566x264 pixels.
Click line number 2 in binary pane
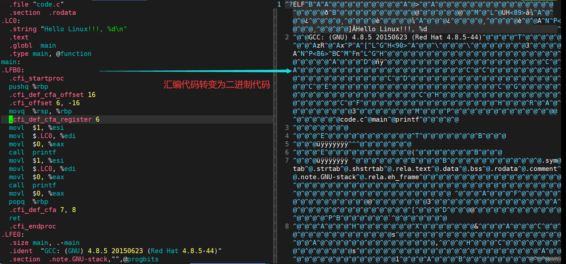tap(287, 37)
